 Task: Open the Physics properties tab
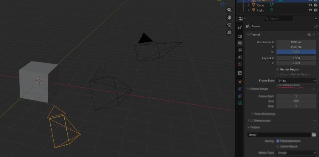tap(240, 89)
